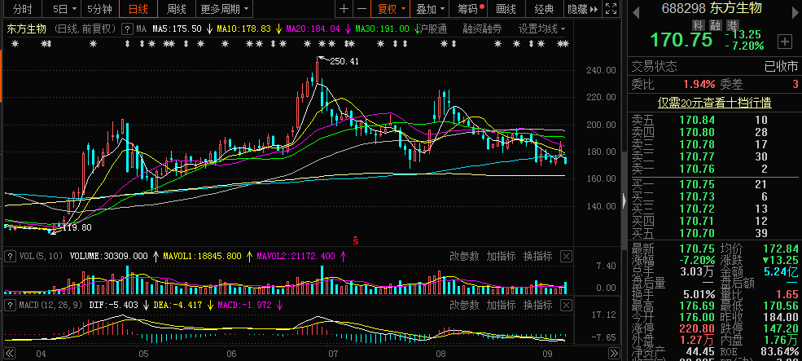Toggle the 融资融券 overlay
This screenshot has height=361, width=802.
click(483, 29)
